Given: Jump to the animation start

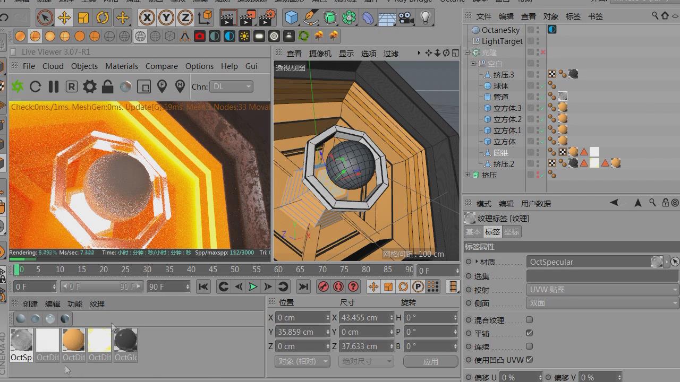Looking at the screenshot, I should click(203, 286).
